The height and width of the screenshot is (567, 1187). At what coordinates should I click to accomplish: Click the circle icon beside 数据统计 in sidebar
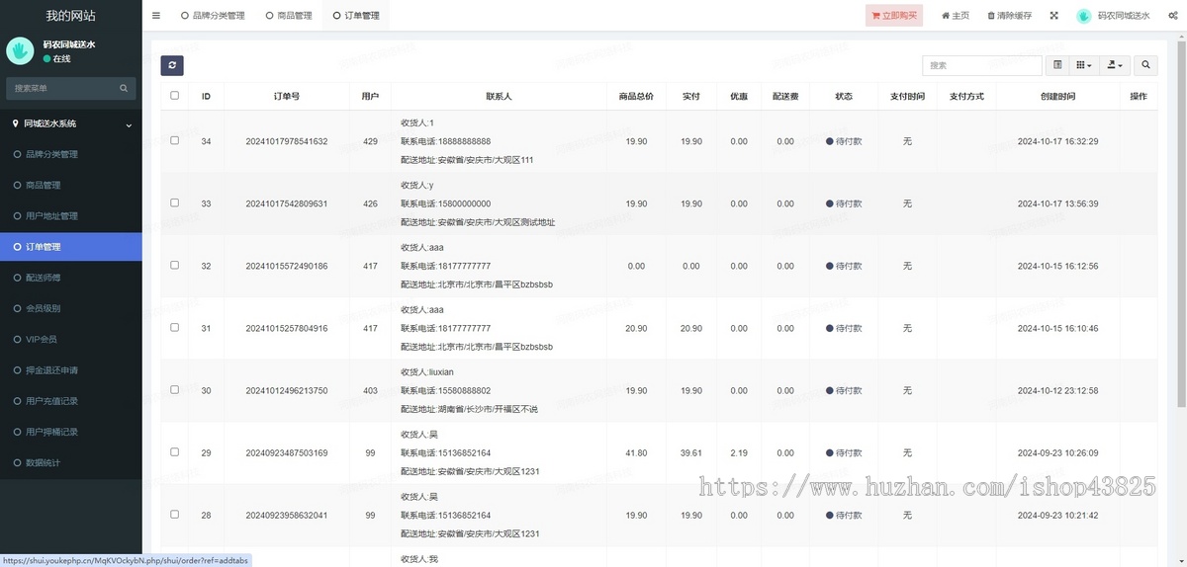tap(16, 462)
